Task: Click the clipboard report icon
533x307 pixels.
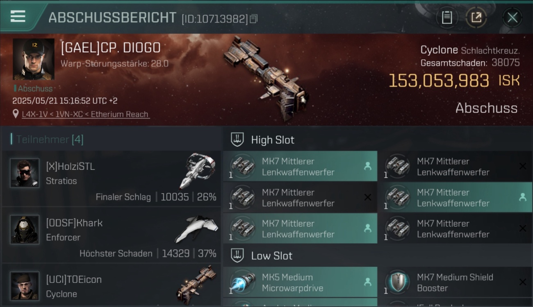Action: (x=447, y=18)
